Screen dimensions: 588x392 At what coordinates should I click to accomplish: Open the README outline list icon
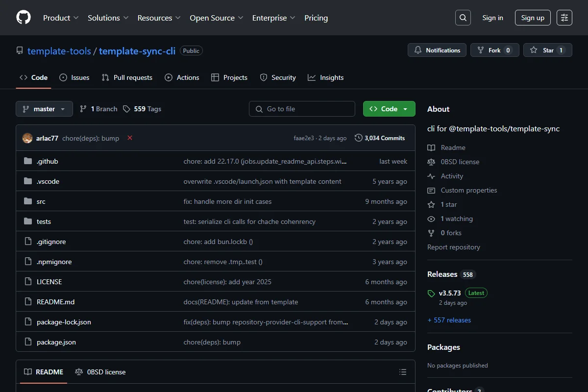pos(403,372)
